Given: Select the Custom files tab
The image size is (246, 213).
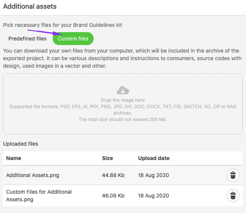Looking at the screenshot, I should [73, 39].
